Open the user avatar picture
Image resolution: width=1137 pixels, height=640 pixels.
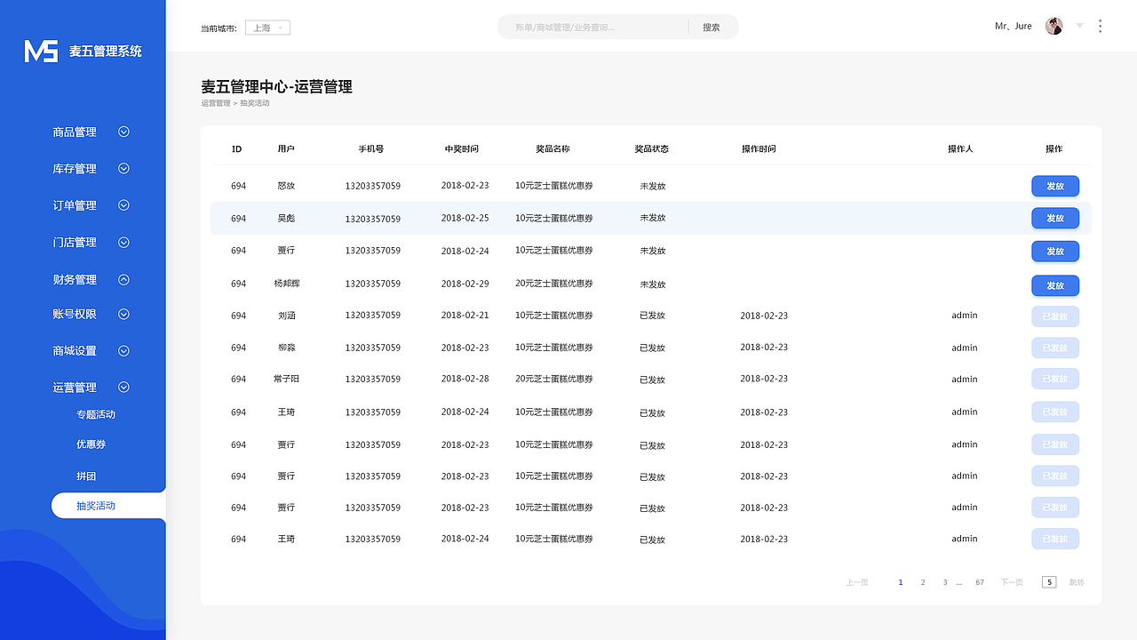[x=1054, y=26]
